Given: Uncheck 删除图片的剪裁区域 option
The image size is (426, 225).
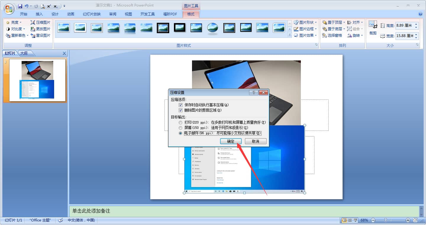Looking at the screenshot, I should tap(181, 110).
